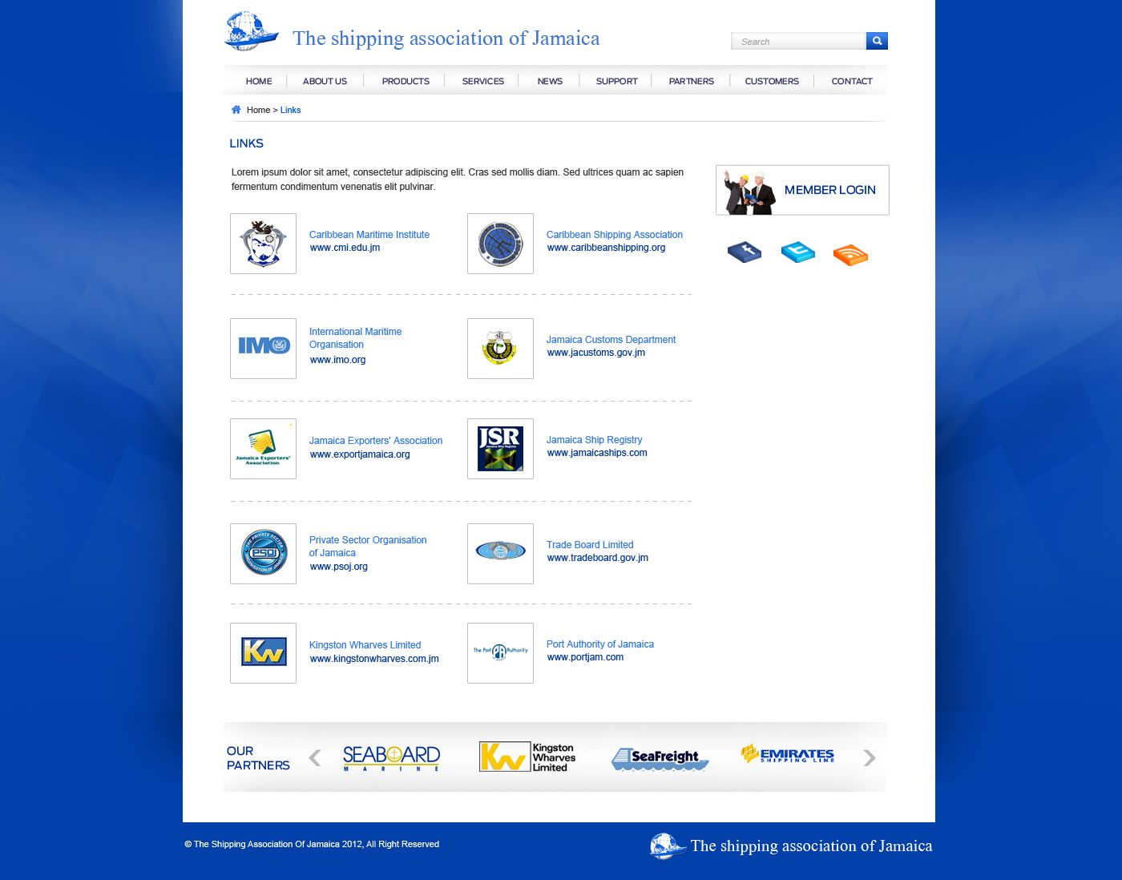Viewport: 1122px width, 880px height.
Task: Click the site title in the header
Action: [x=446, y=38]
